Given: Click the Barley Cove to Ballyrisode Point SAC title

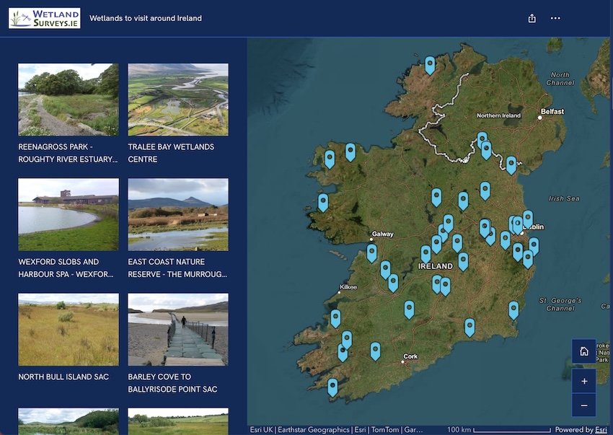Looking at the screenshot, I should tap(172, 383).
